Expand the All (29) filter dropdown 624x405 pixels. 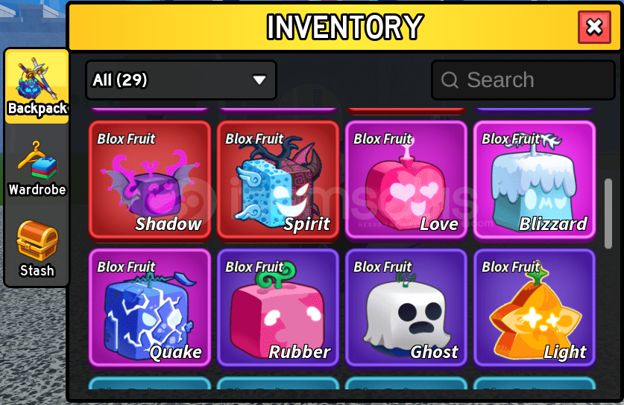point(181,80)
